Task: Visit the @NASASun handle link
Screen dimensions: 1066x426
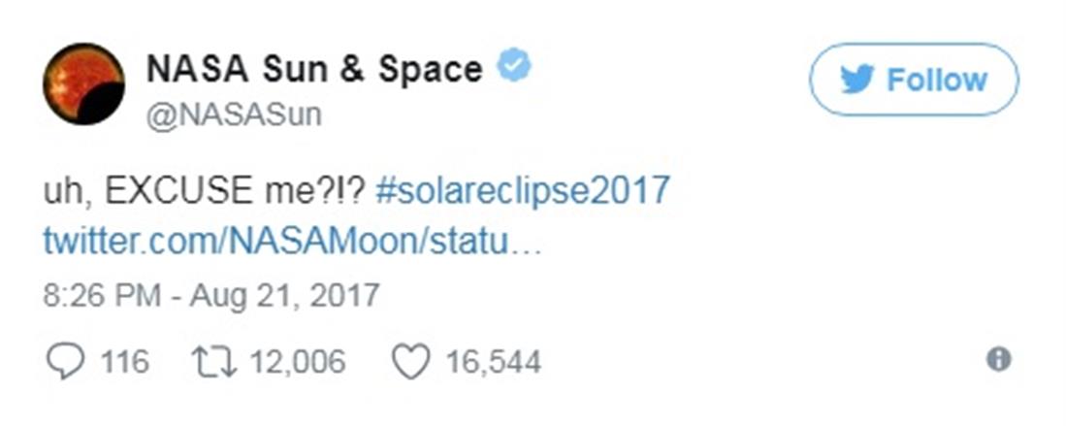Action: (233, 115)
